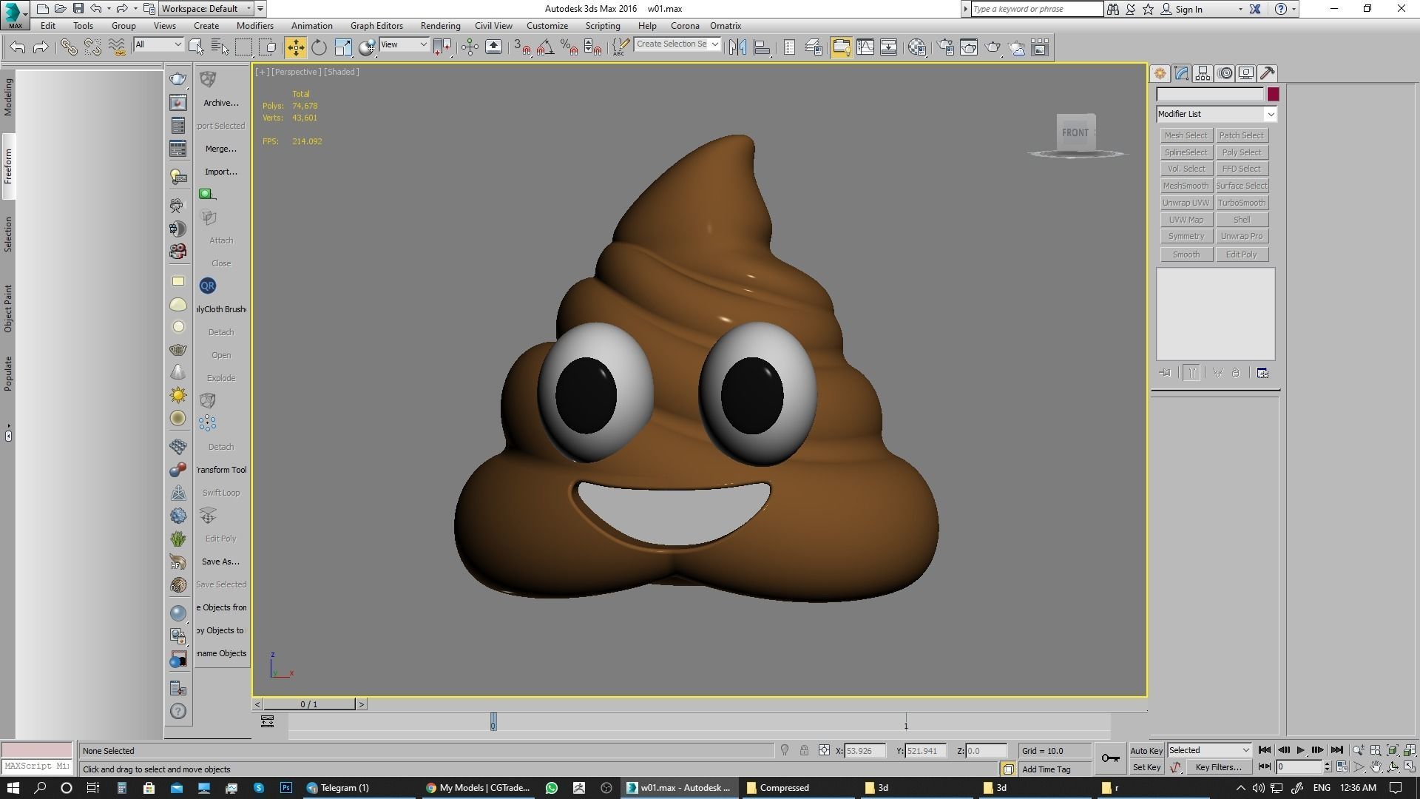Expand the Help question mark dropdown arrow
Screen dimensions: 1420x799
pyautogui.click(x=1294, y=9)
